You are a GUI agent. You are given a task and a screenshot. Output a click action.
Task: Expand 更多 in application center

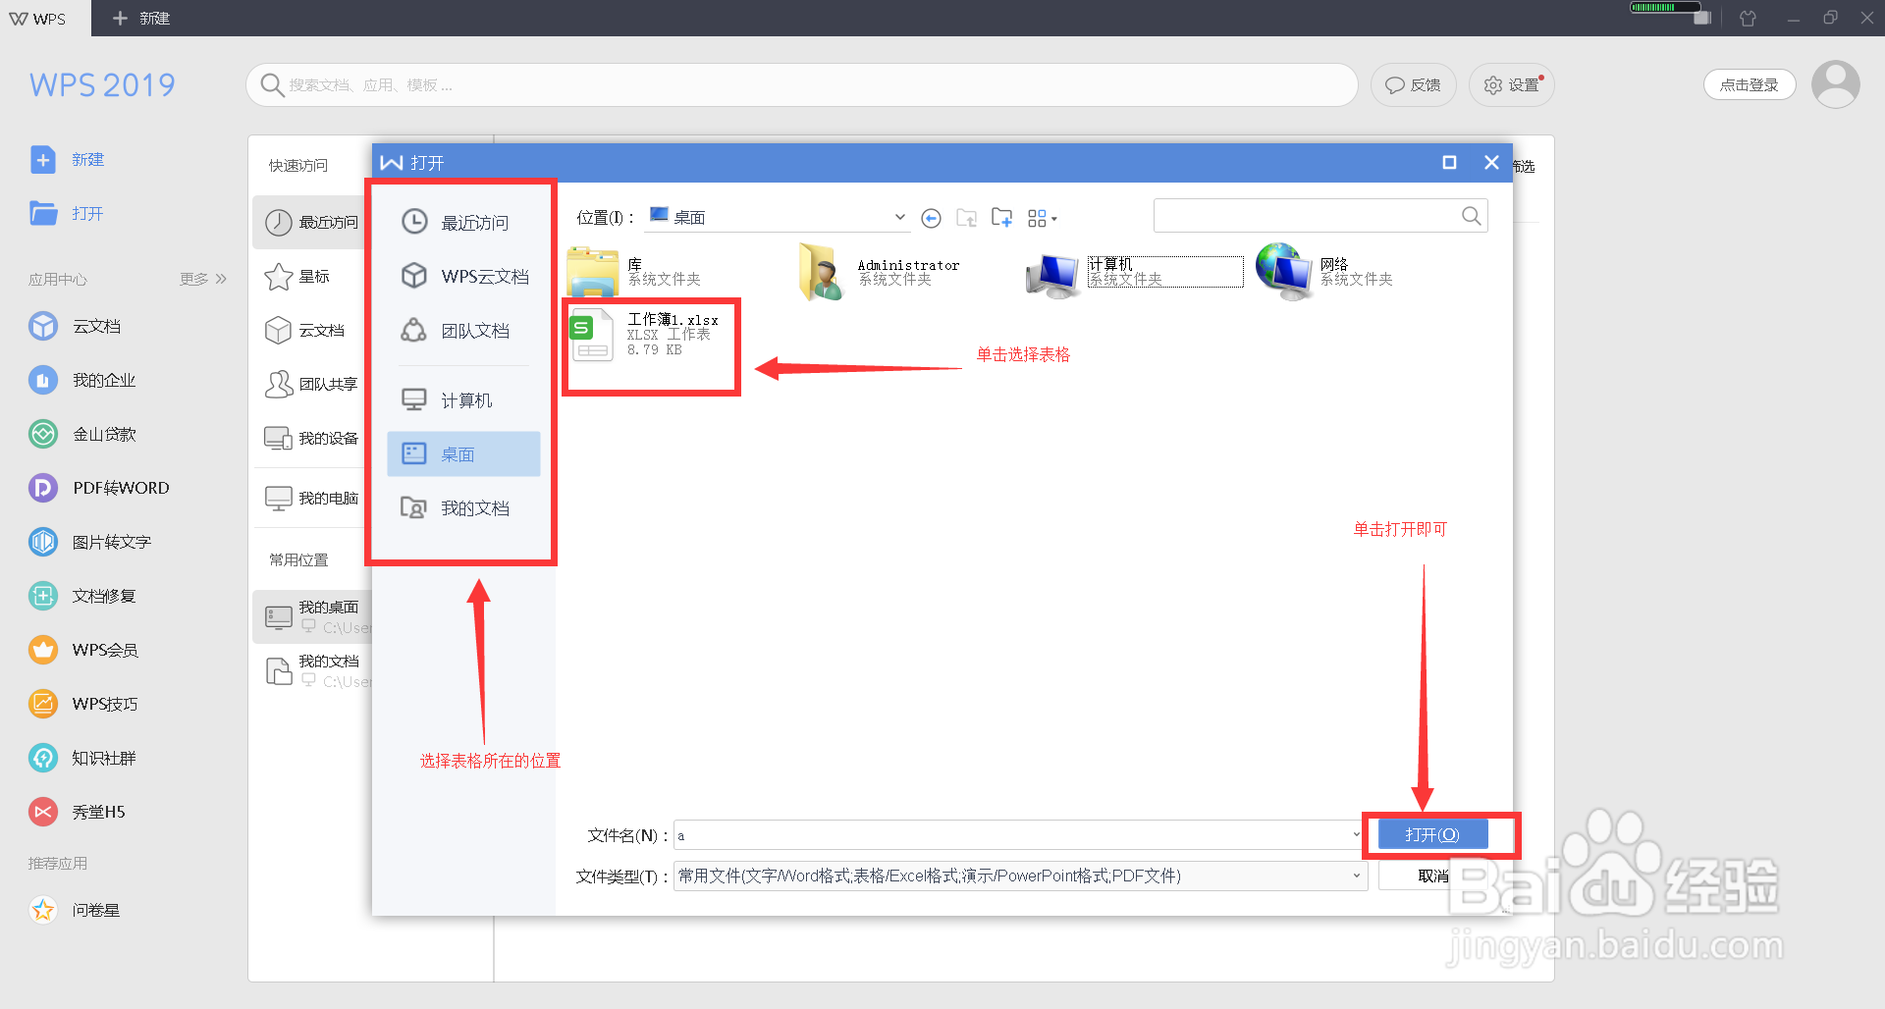(x=203, y=279)
